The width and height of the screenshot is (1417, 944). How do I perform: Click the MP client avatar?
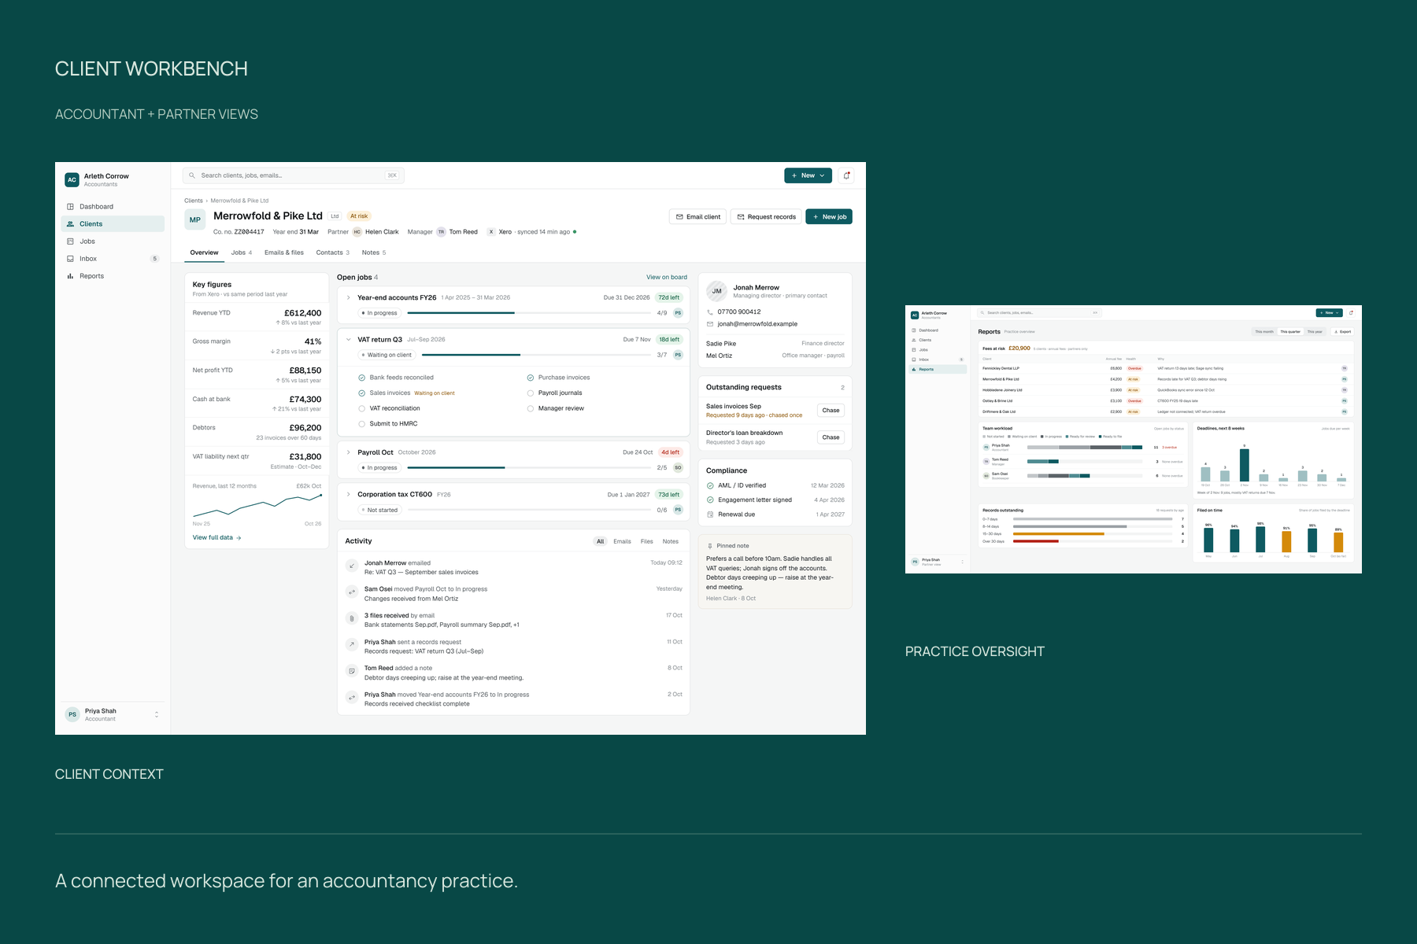point(195,220)
